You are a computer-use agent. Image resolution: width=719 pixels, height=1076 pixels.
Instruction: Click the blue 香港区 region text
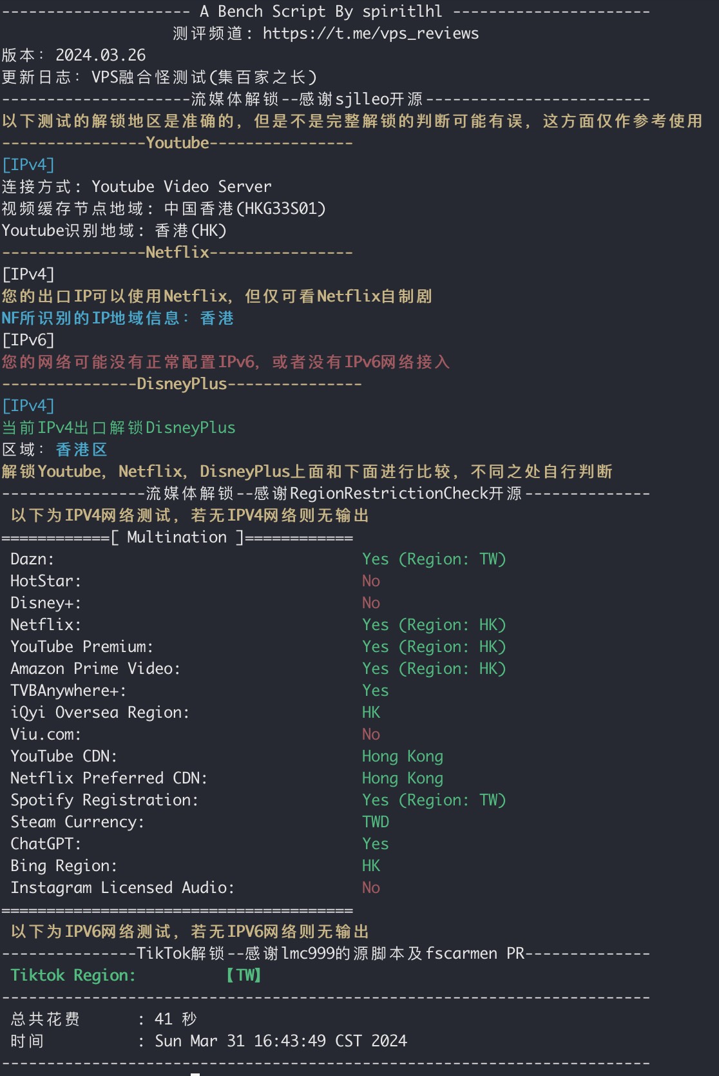pyautogui.click(x=81, y=450)
